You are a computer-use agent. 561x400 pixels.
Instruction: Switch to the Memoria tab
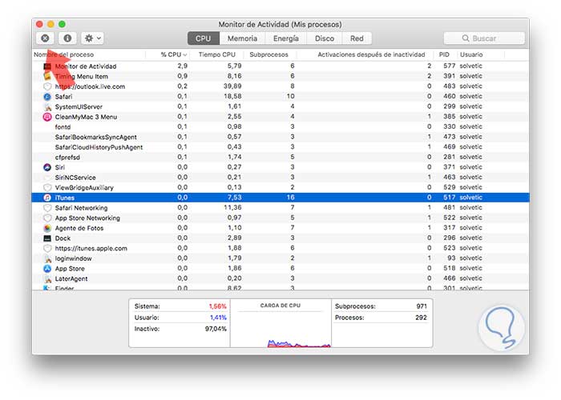tap(242, 38)
